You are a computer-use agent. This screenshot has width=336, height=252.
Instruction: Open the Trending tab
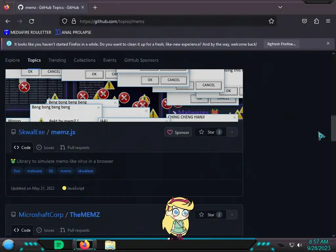(57, 60)
